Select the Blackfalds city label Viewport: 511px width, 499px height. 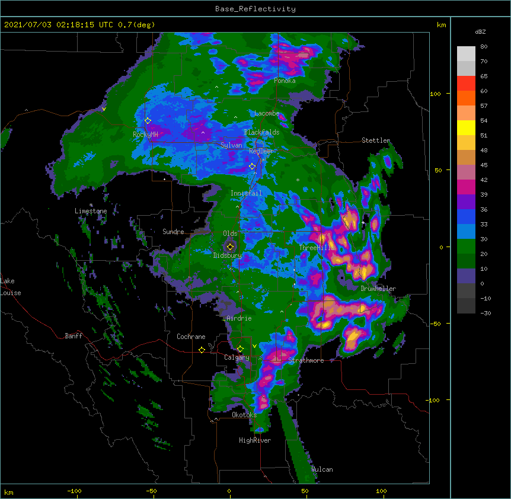[261, 132]
